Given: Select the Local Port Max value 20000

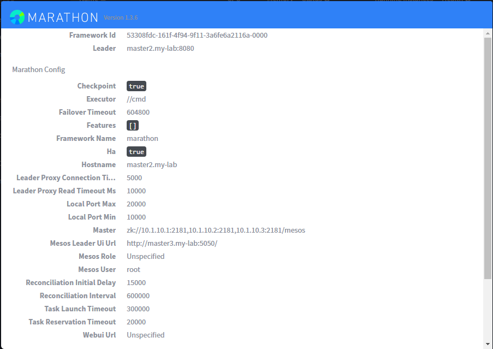Looking at the screenshot, I should pos(136,204).
